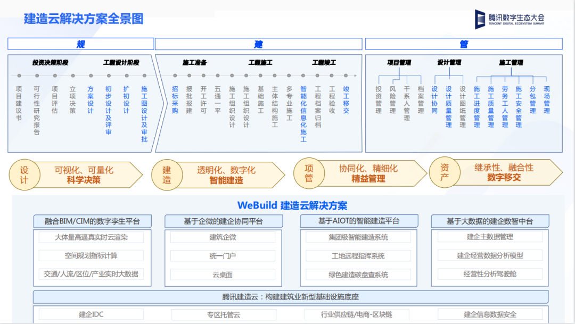Click the round 资产 badge
Viewport: 575px width, 324px height.
pyautogui.click(x=445, y=172)
